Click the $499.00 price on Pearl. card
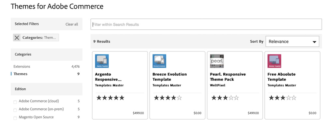This screenshot has height=122, width=326. point(253,113)
